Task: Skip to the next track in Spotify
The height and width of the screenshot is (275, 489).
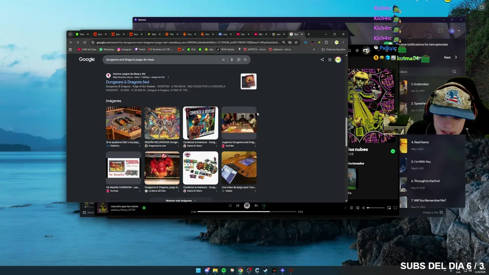Action: [256, 205]
